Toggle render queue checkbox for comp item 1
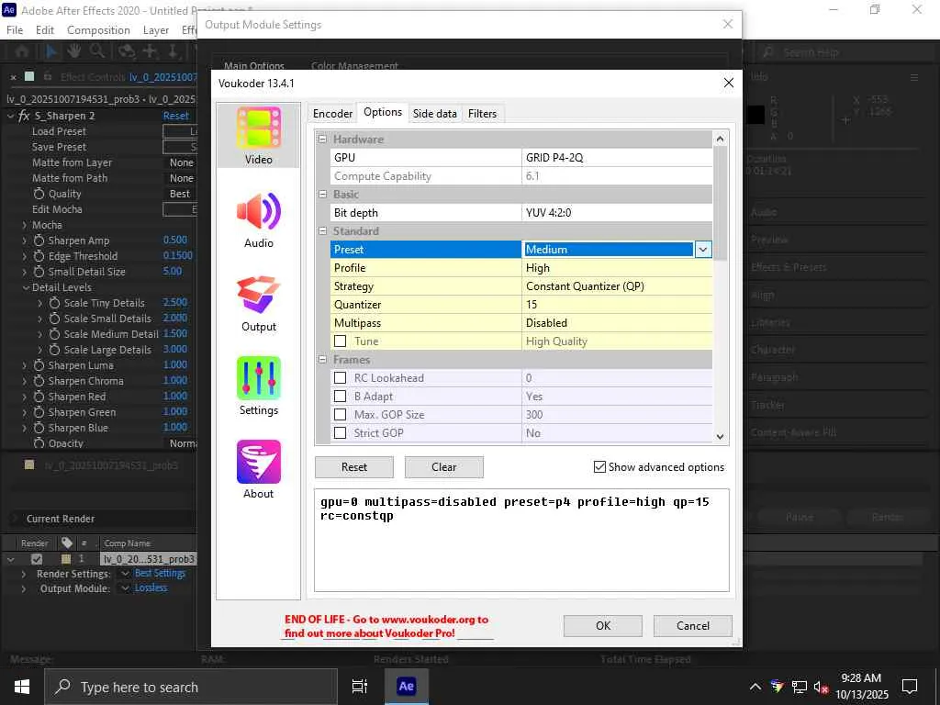 (37, 559)
